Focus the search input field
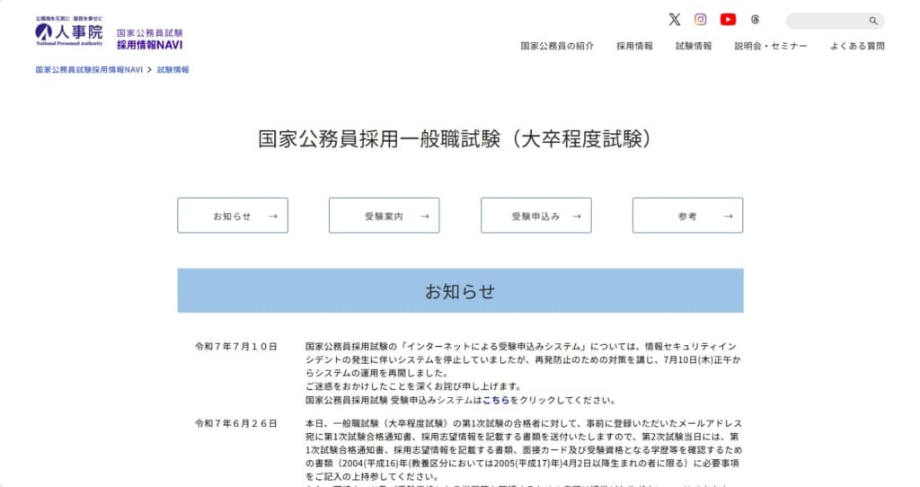920x487 pixels. 825,21
